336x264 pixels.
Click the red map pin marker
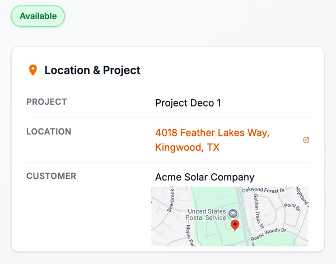click(235, 225)
